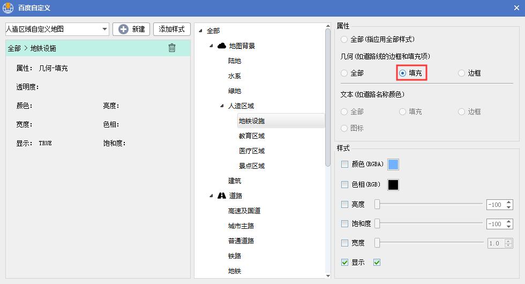525x284 pixels.
Task: Select 几何 边框 radio button
Action: coord(461,73)
